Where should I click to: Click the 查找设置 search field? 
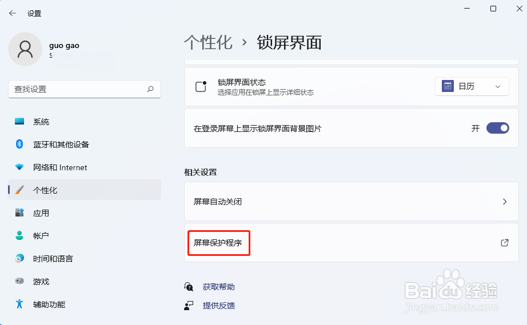point(85,89)
